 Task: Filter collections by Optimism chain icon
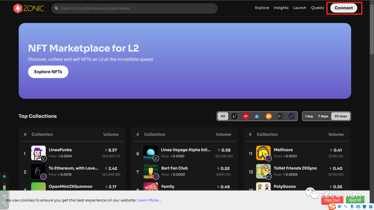pyautogui.click(x=246, y=116)
